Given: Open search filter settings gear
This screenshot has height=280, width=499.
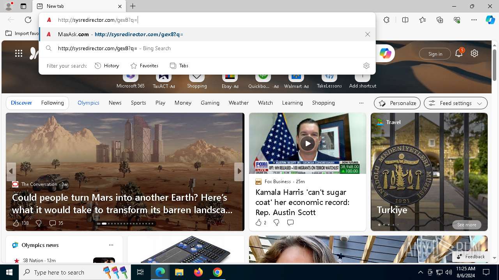Looking at the screenshot, I should [x=366, y=66].
